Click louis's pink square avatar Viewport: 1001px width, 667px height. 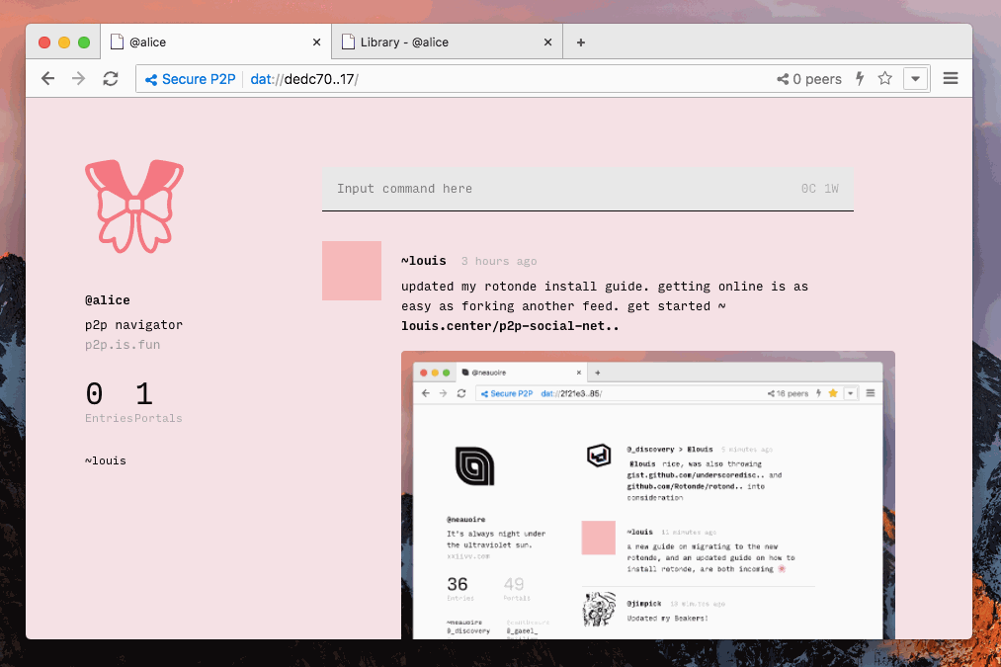352,271
